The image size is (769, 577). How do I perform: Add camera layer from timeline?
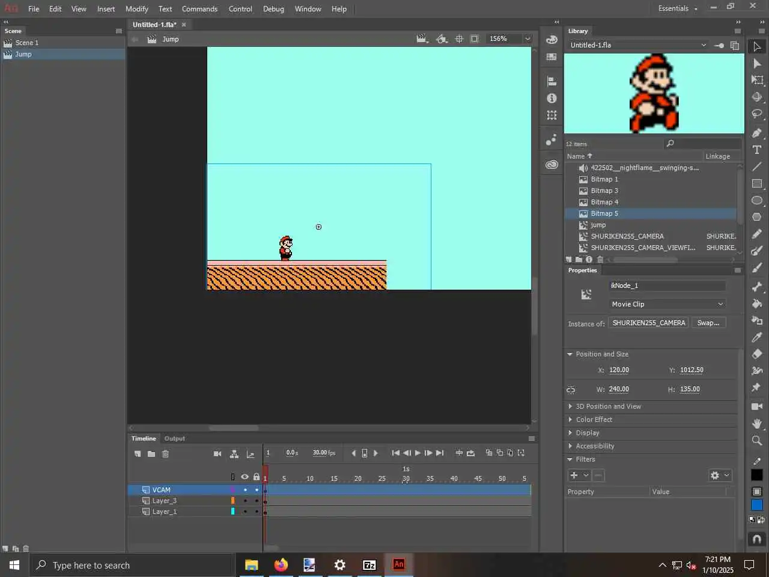click(217, 454)
